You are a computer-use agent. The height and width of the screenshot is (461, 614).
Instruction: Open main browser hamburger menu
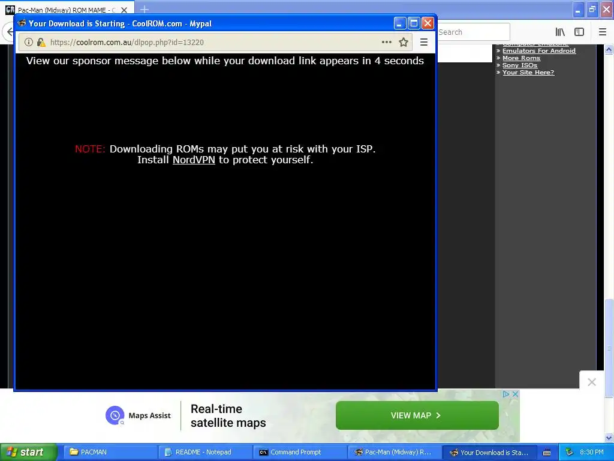pos(602,32)
